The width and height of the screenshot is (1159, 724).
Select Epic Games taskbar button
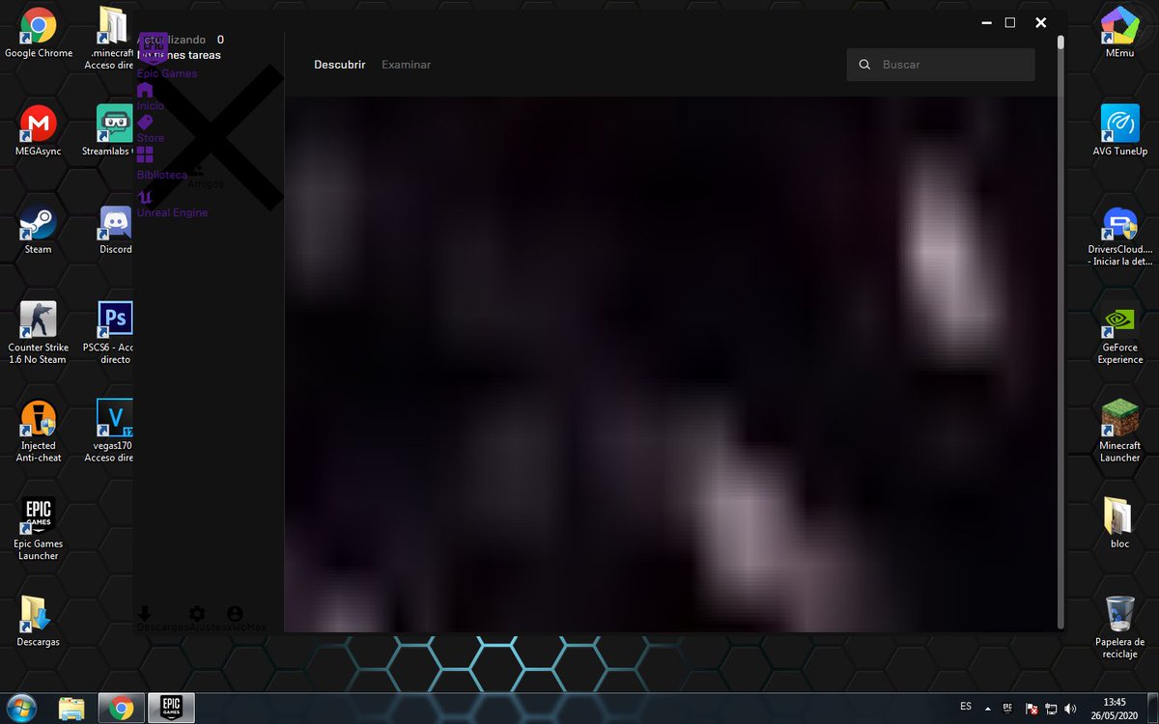171,709
